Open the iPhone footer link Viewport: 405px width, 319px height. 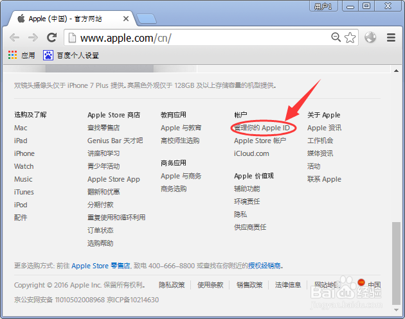tap(24, 153)
